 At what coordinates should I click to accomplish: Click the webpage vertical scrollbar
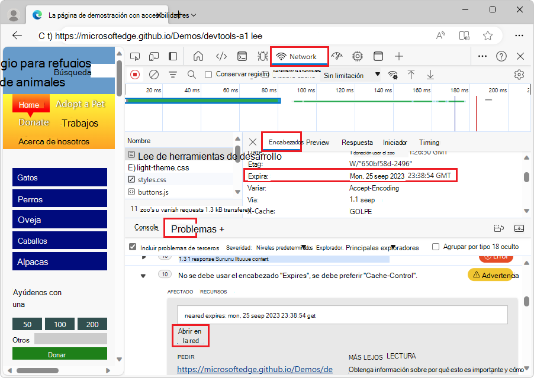point(119,79)
